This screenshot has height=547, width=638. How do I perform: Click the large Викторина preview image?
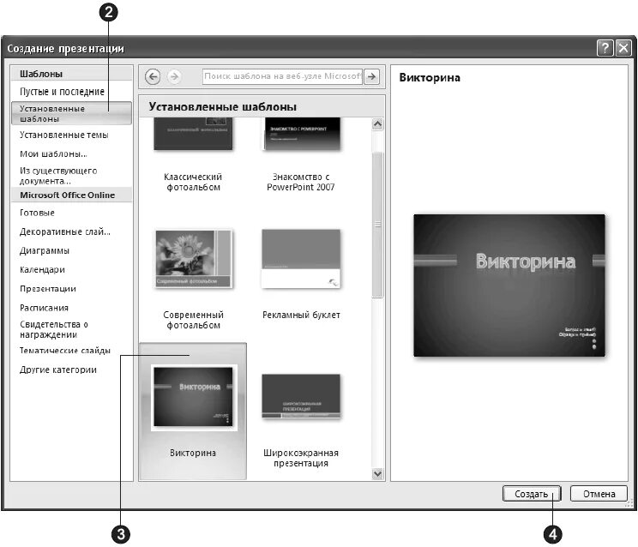(x=509, y=286)
